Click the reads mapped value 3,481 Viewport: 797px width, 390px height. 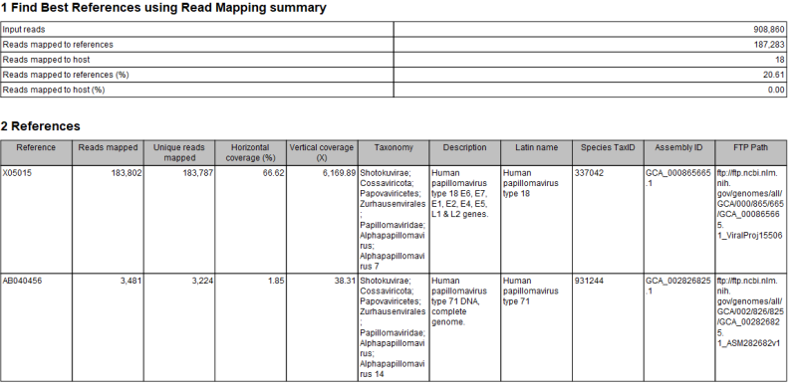pyautogui.click(x=132, y=281)
